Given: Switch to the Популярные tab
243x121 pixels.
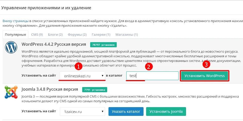Looking at the screenshot, I should (15, 34).
